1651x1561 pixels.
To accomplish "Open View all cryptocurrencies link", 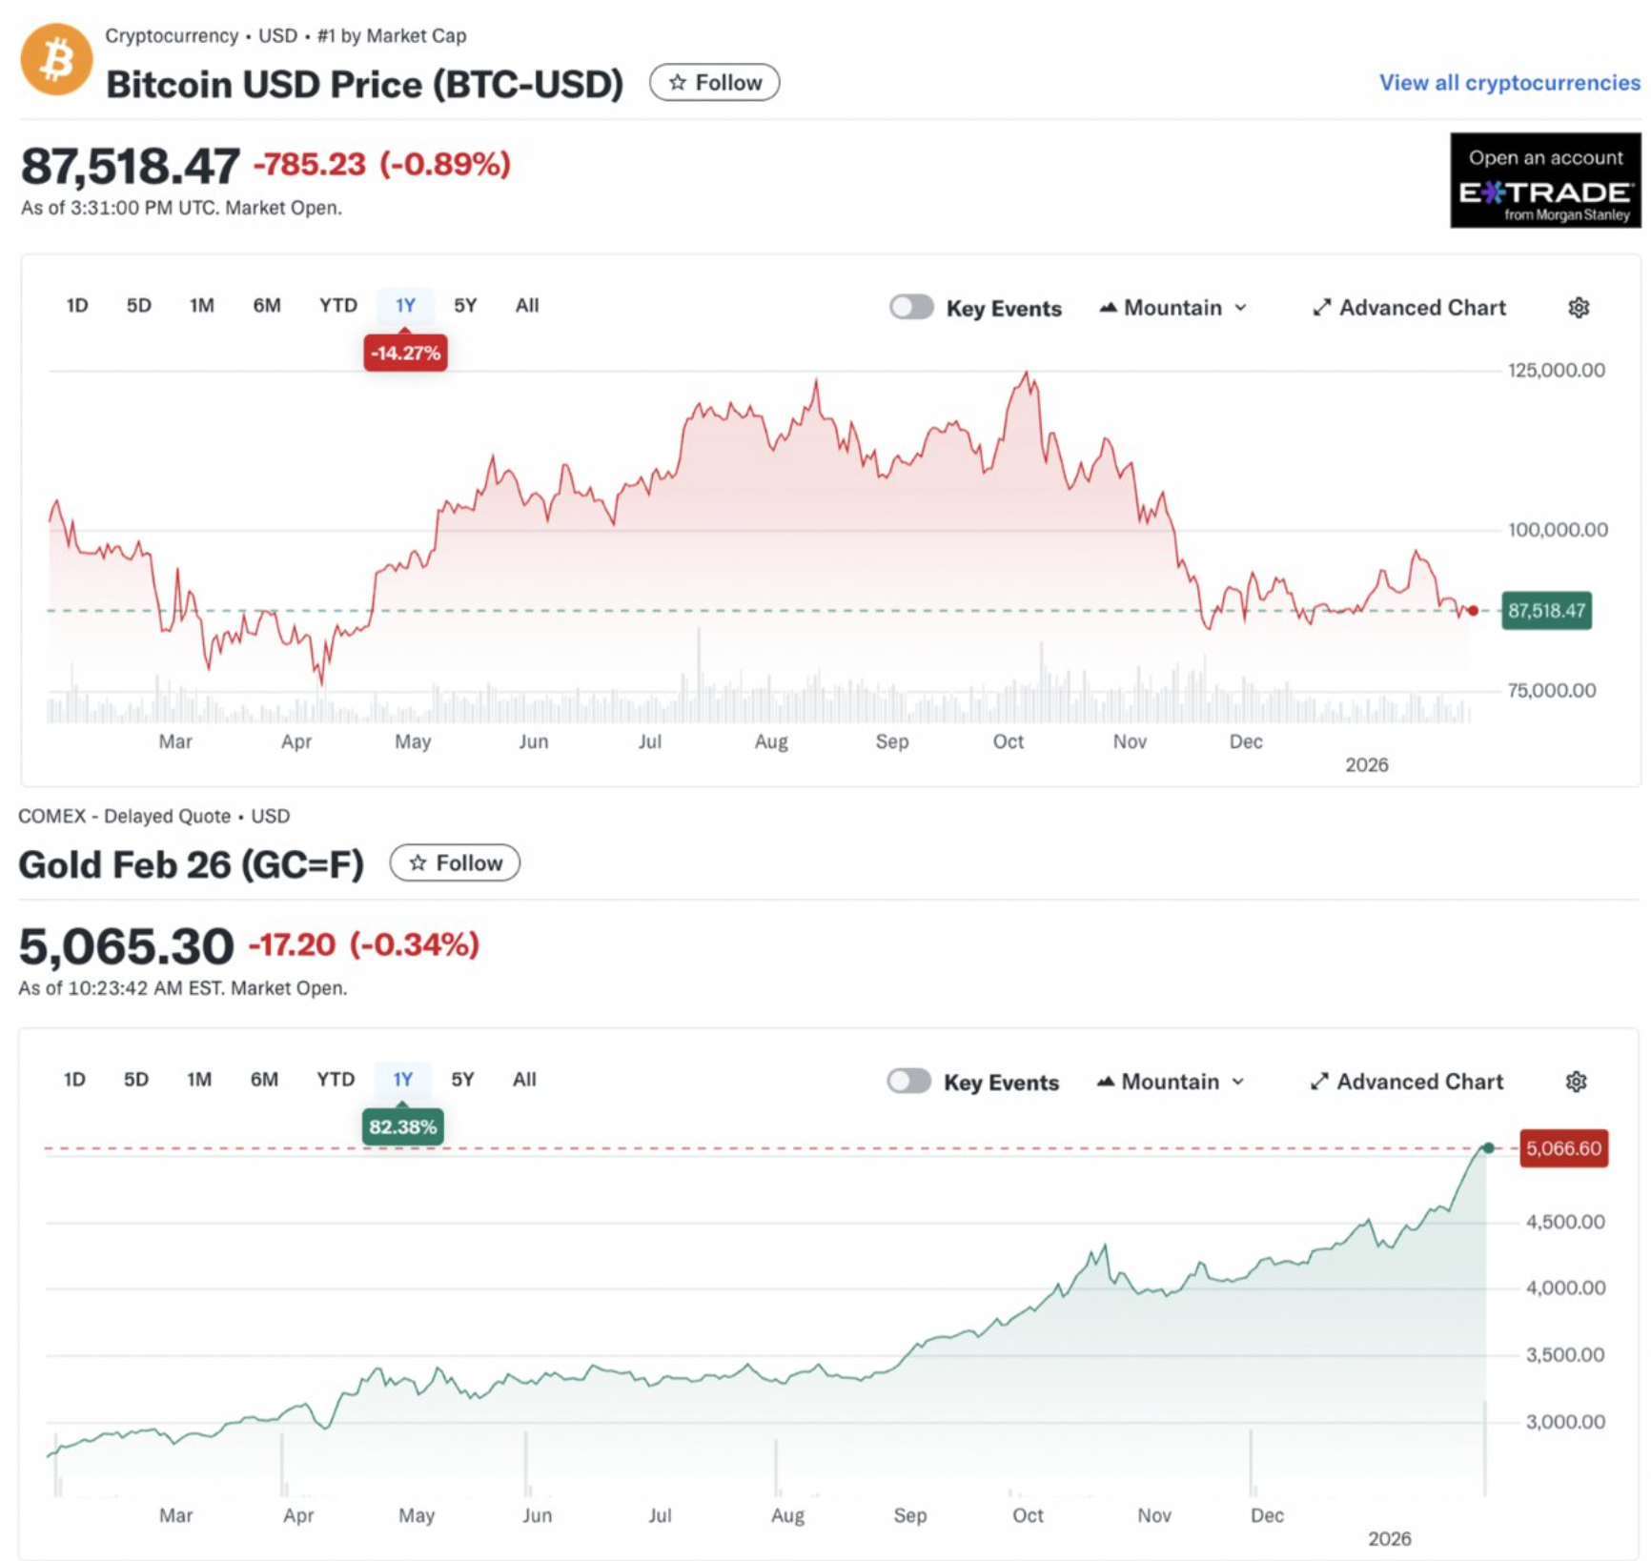I will [x=1509, y=83].
